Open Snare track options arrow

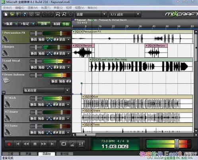(x=68, y=118)
